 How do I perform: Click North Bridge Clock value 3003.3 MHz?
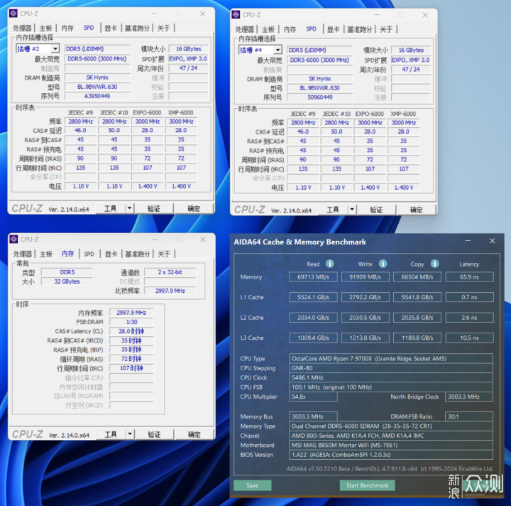coord(469,397)
